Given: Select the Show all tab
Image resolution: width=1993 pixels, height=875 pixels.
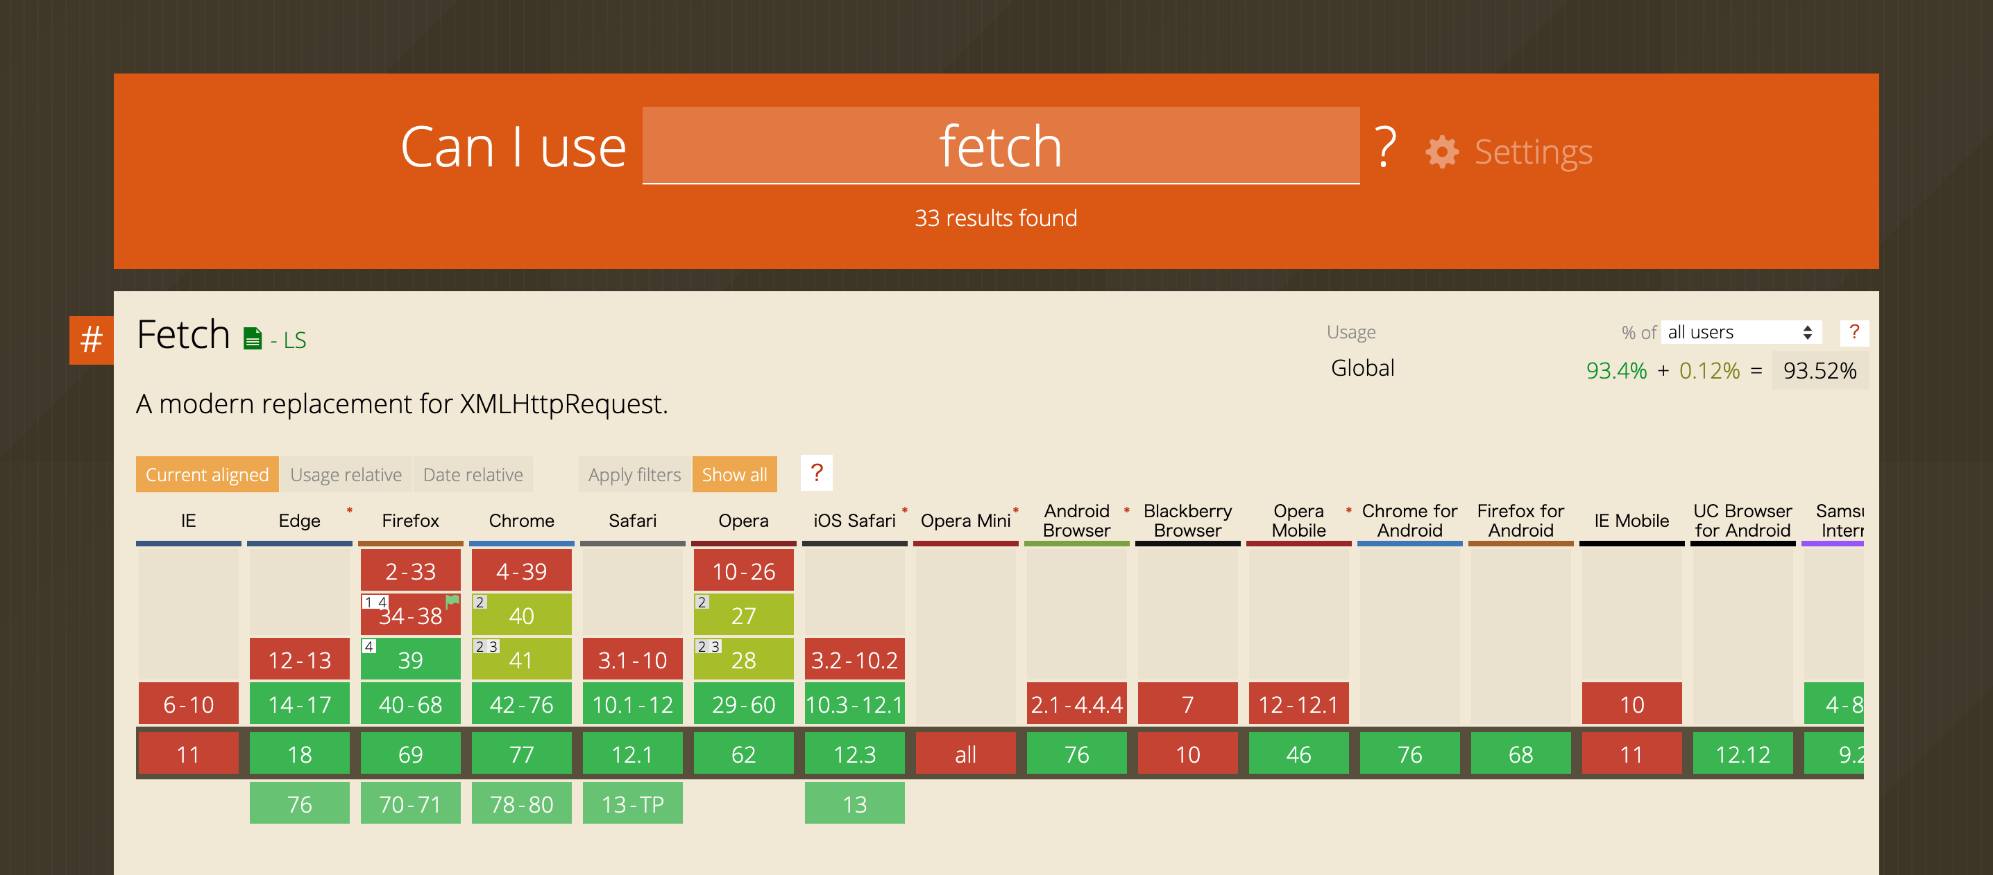Looking at the screenshot, I should coord(733,475).
